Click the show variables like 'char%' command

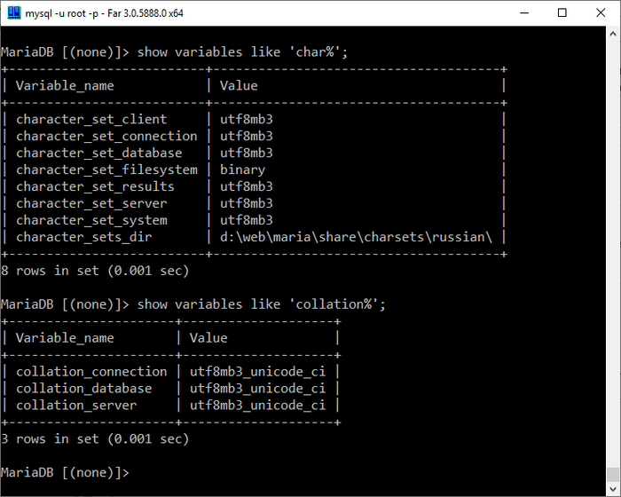coord(242,51)
